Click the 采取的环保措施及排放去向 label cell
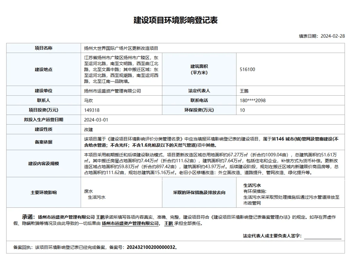 199,192
